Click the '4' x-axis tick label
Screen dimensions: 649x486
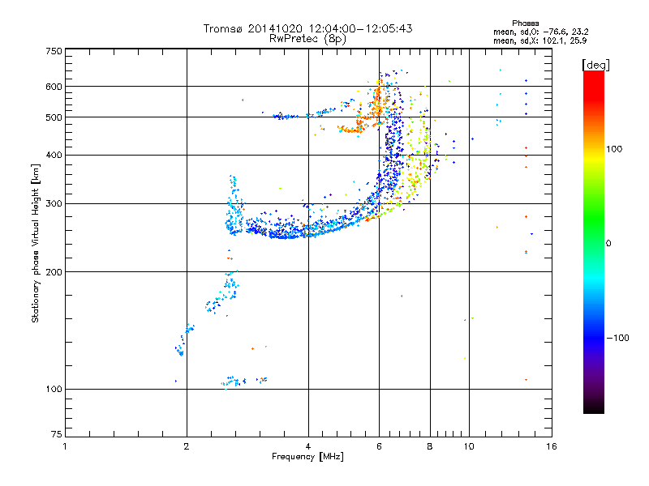(x=308, y=446)
